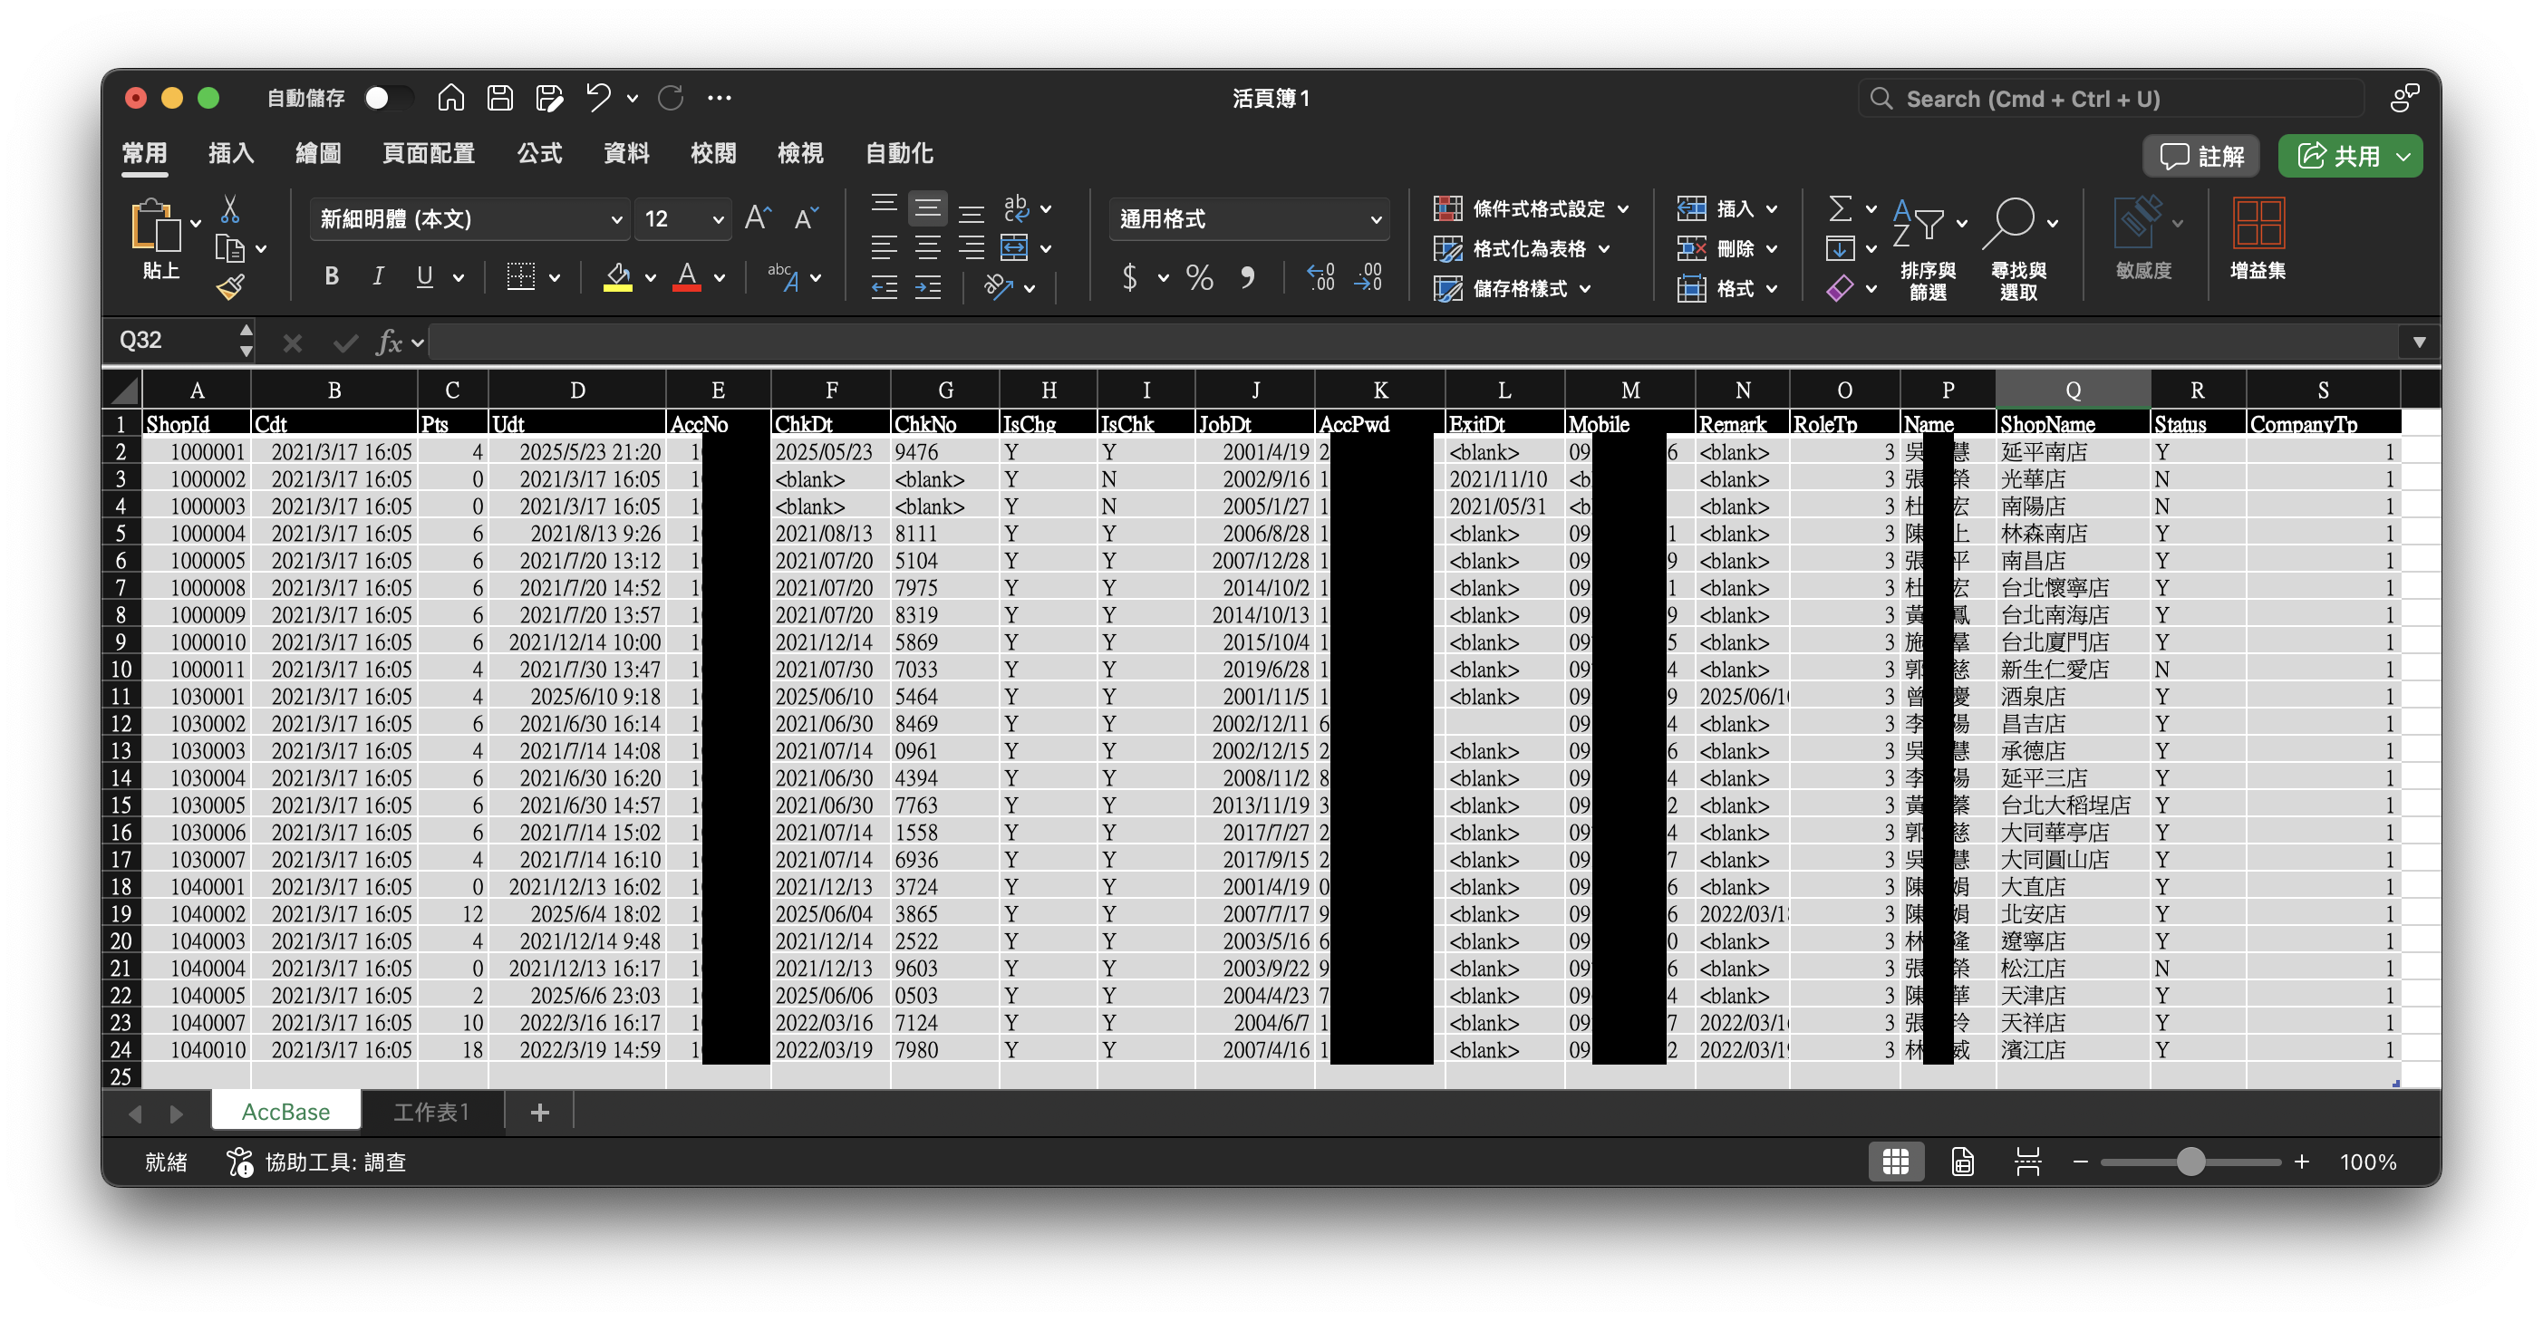2543x1321 pixels.
Task: Open the Draw (繪圖) ribbon tab
Action: pyautogui.click(x=318, y=153)
